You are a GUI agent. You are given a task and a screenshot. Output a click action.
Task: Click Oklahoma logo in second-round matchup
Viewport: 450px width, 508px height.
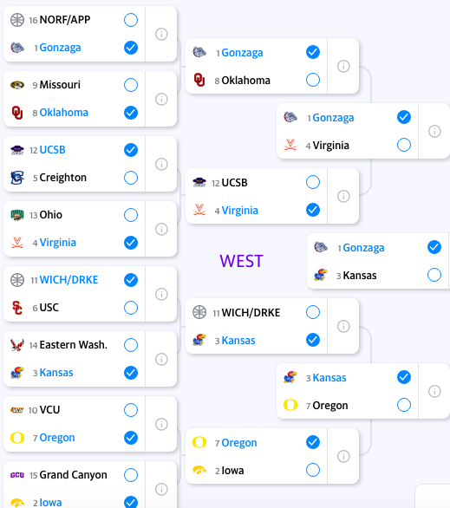tap(199, 80)
